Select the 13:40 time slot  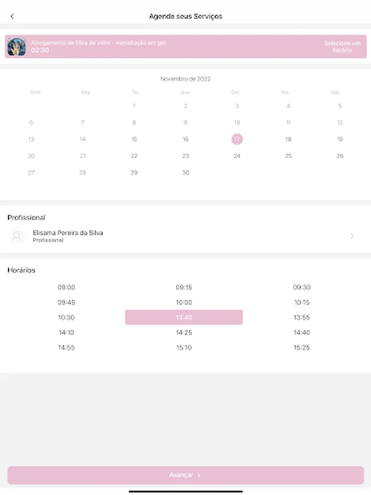click(x=184, y=317)
